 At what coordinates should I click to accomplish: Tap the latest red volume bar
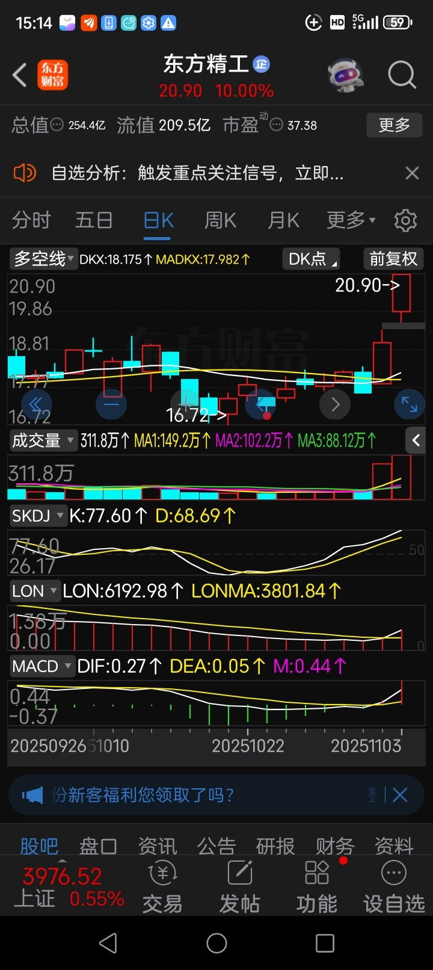401,477
